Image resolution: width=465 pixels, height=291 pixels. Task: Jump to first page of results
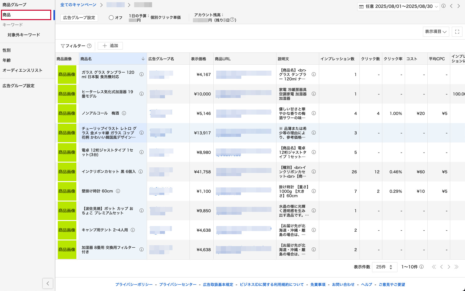434,267
